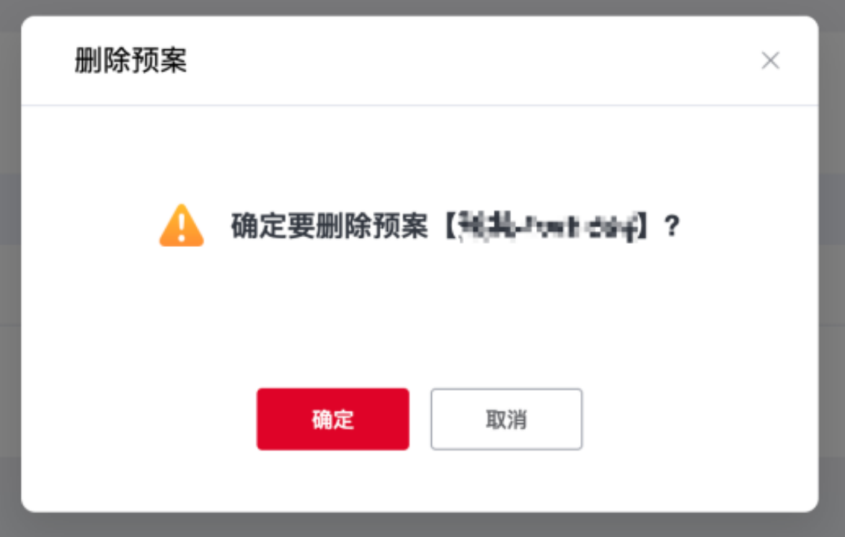
Task: Click the dimmed backdrop below the dialog
Action: click(x=422, y=525)
